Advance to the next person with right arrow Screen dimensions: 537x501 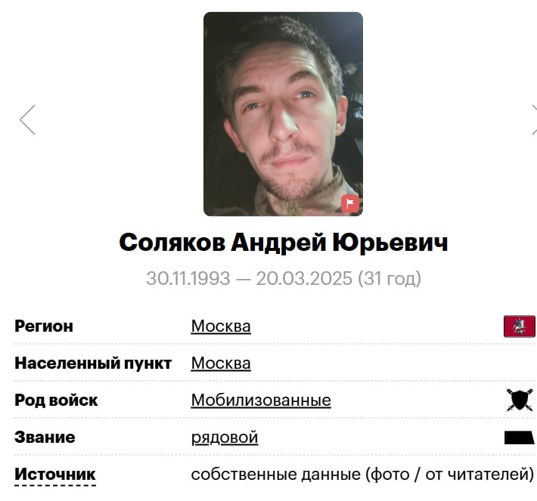coord(534,120)
